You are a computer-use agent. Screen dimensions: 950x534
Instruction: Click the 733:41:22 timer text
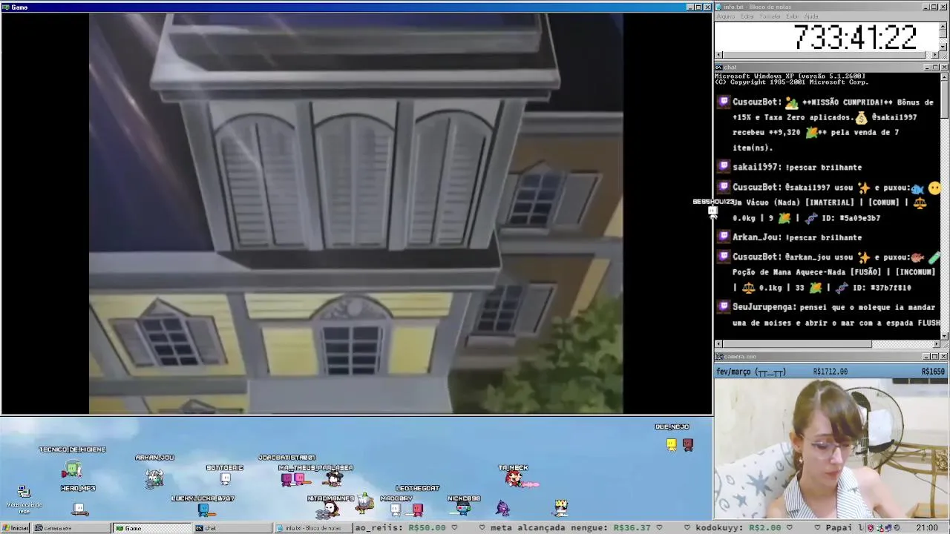(855, 37)
